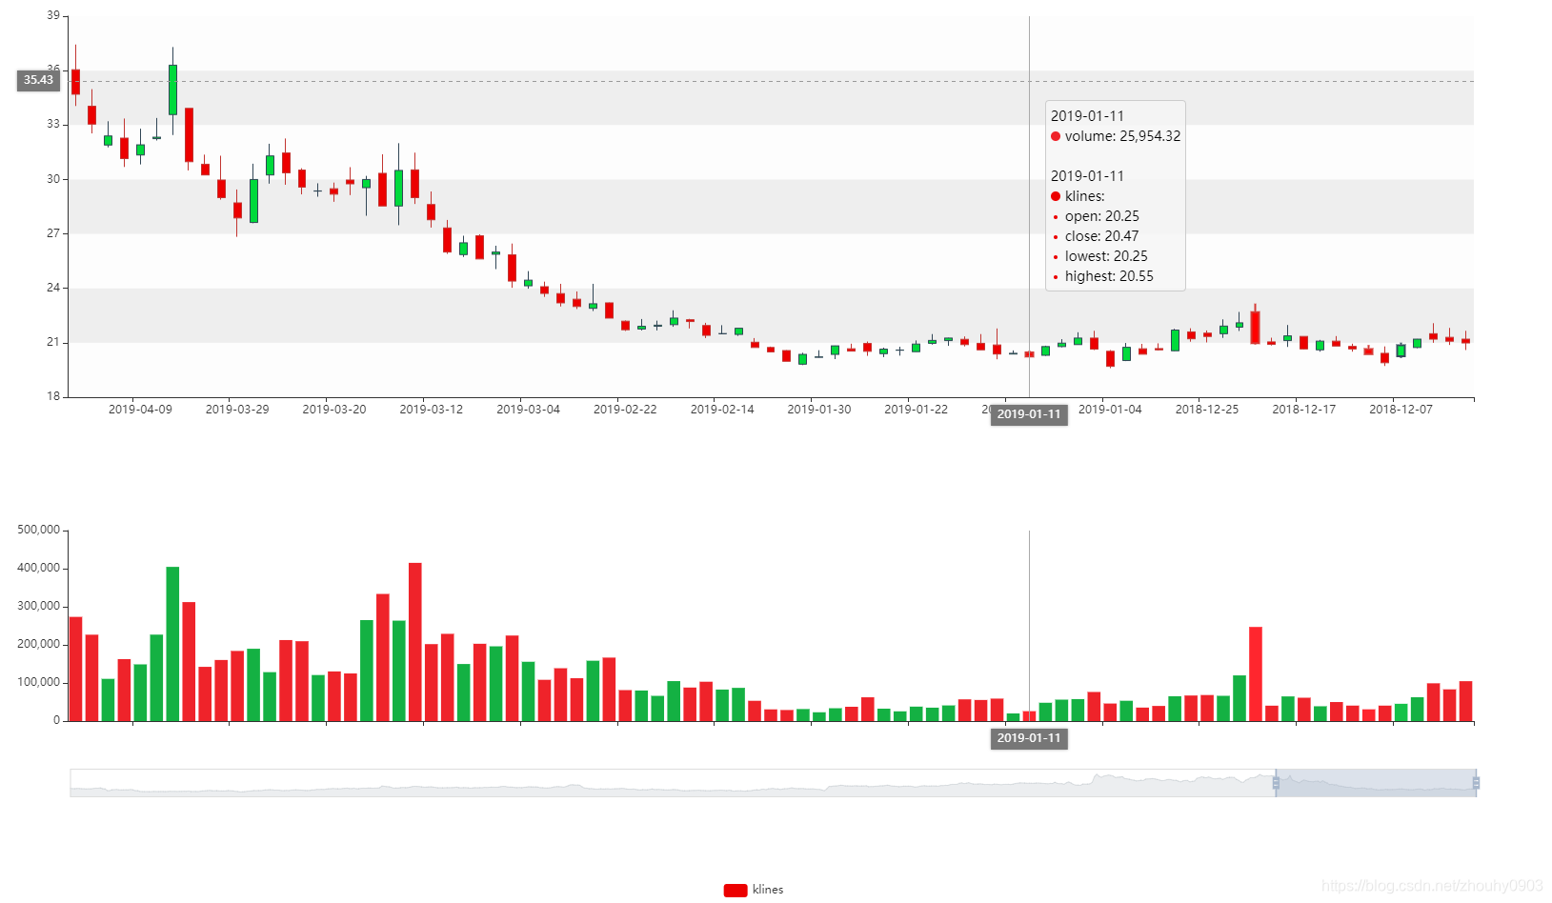Click the 100,000 volume axis label
Screen dimensions: 1552x903
click(39, 682)
